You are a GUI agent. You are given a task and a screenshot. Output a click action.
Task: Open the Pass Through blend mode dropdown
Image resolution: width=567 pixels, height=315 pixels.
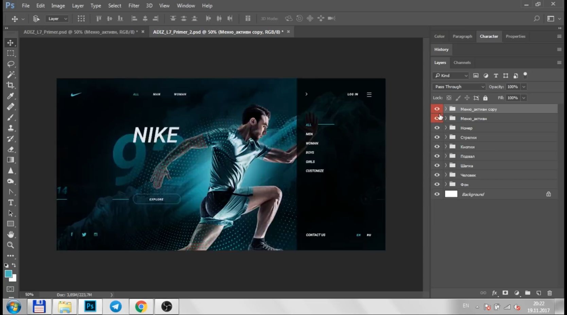tap(459, 87)
